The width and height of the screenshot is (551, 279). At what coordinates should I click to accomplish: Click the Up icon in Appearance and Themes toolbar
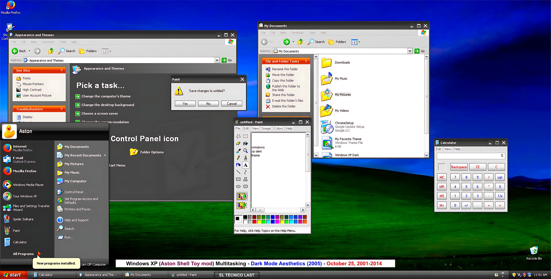coord(51,51)
